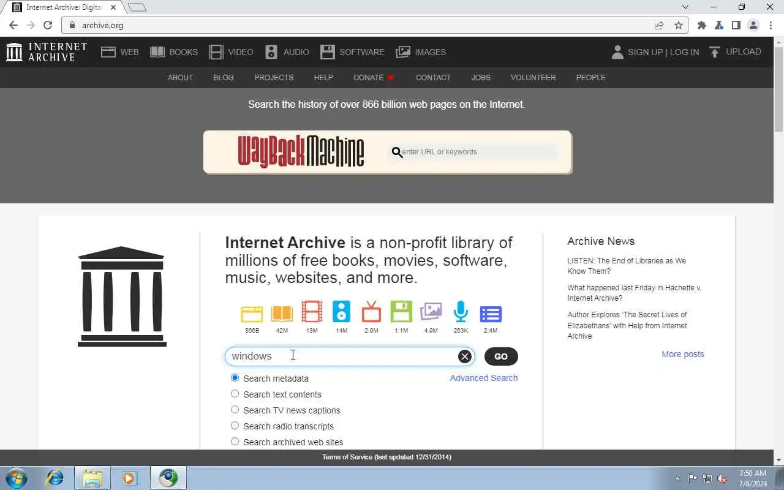Viewport: 784px width, 490px height.
Task: Open the DONATE menu item
Action: [x=374, y=78]
